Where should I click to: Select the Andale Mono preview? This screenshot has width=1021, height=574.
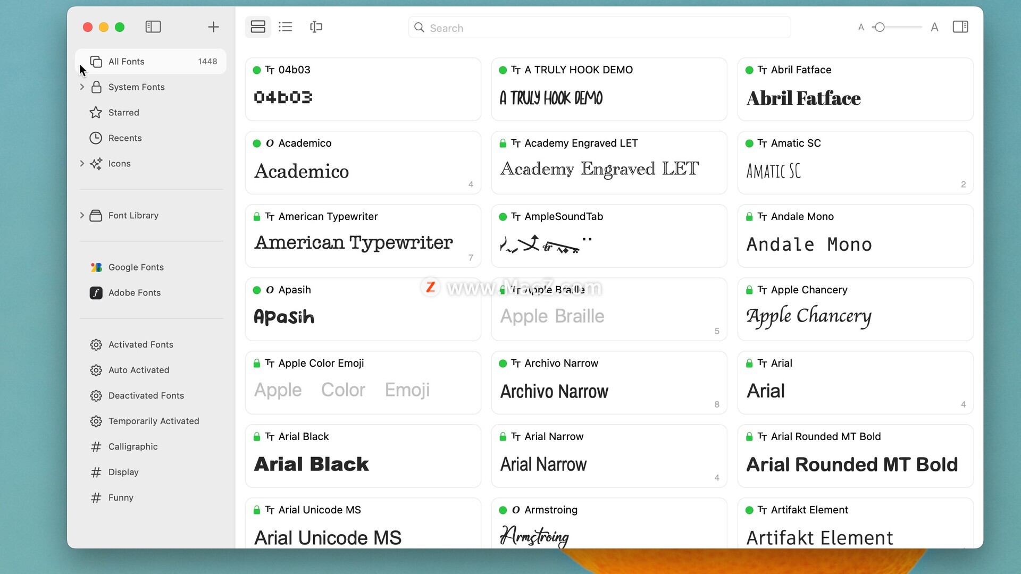809,244
